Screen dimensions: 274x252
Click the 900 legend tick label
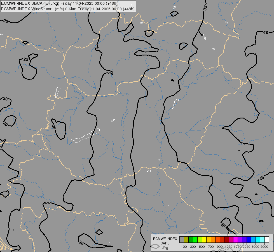click(x=220, y=247)
